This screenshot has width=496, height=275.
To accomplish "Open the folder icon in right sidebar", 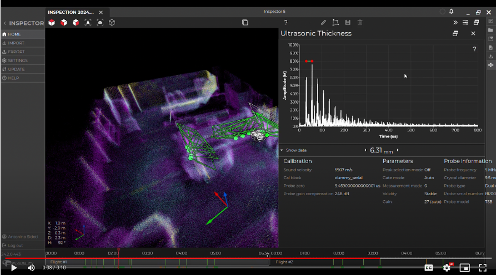I will click(490, 30).
